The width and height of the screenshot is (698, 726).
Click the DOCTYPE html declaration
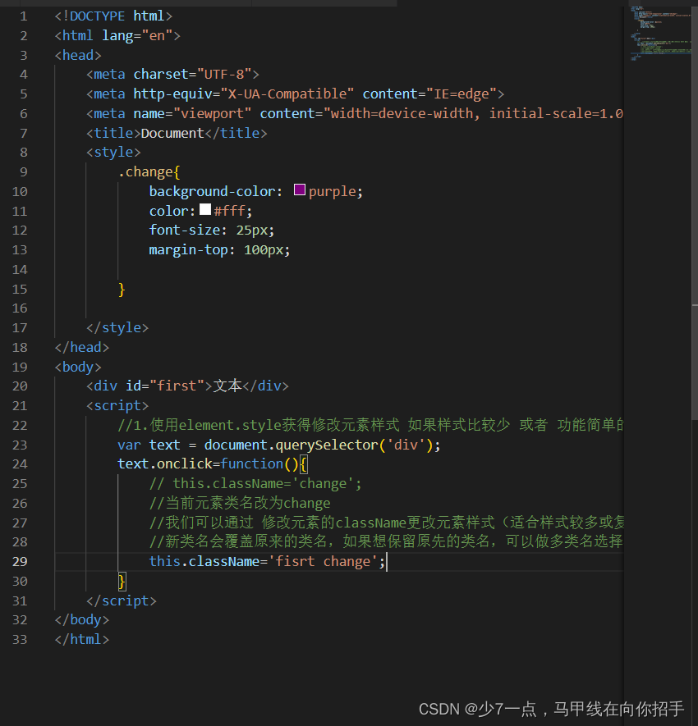pos(113,16)
